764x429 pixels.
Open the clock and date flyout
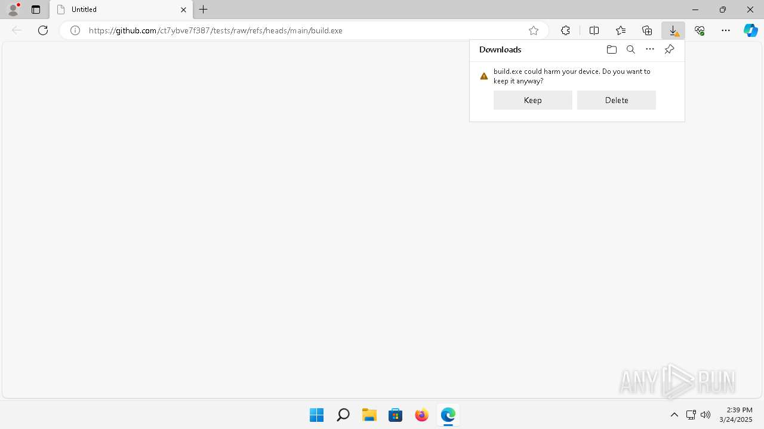click(x=736, y=415)
